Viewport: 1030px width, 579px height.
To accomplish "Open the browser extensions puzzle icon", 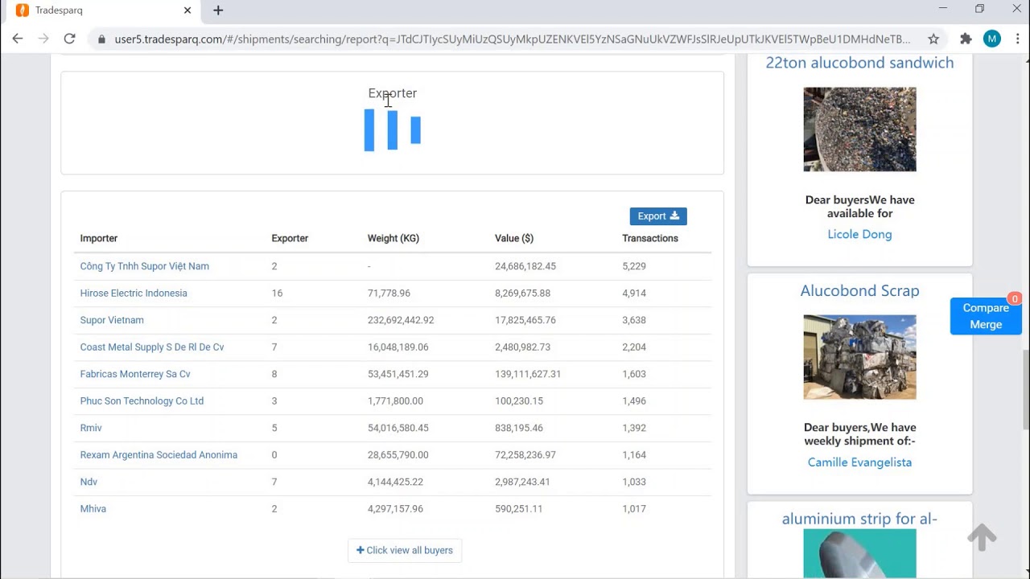I will tap(966, 39).
